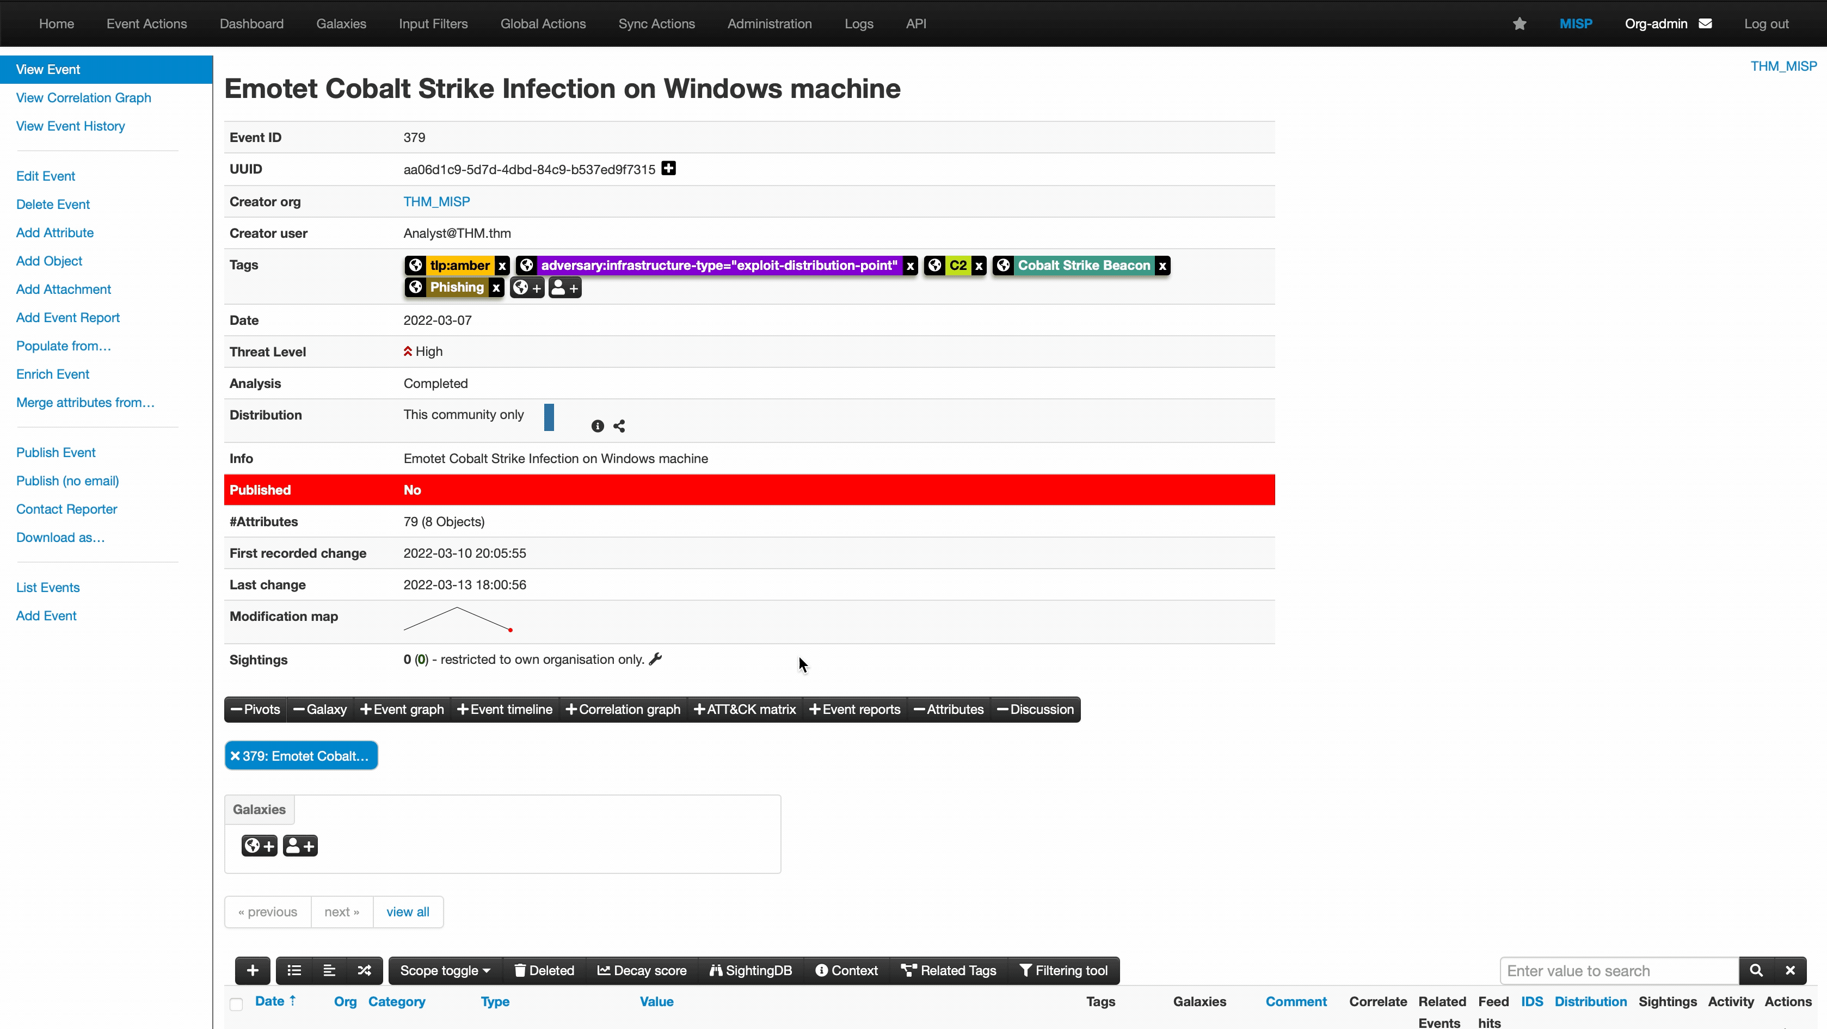Screen dimensions: 1827x1029
Task: Expand the Event reports section
Action: (854, 709)
